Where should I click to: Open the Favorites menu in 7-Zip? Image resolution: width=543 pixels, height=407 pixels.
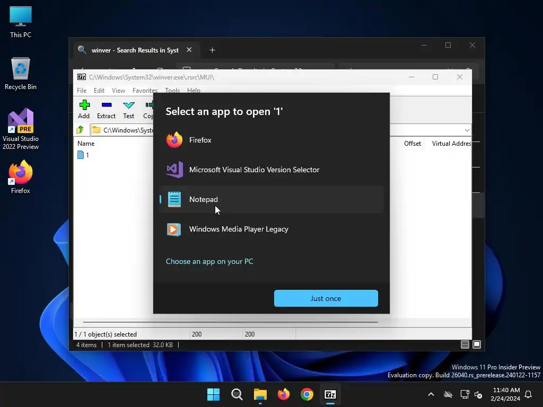(x=145, y=90)
